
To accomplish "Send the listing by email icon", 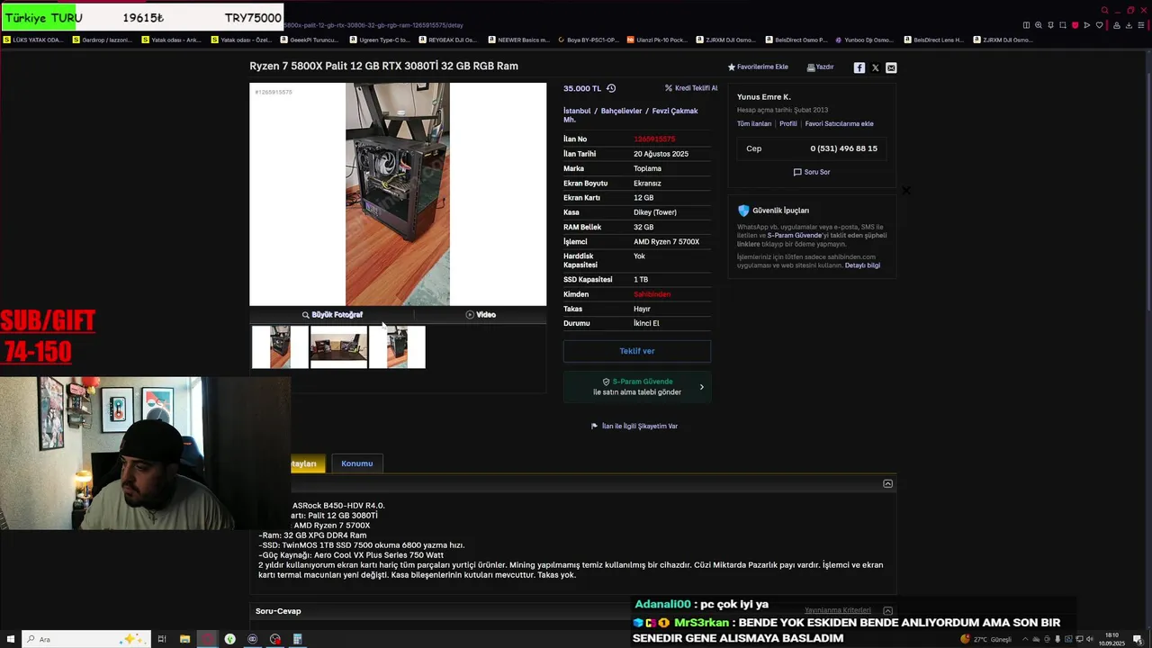I will pos(891,67).
